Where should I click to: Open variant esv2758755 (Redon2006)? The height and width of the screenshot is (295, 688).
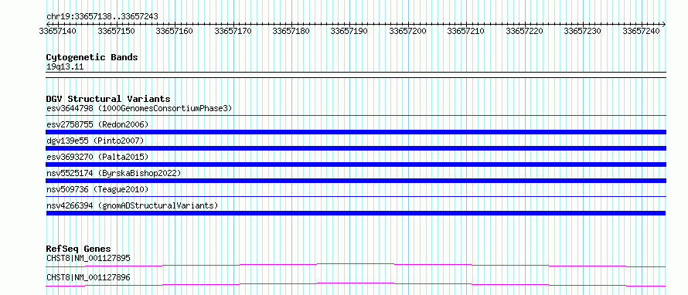(97, 124)
